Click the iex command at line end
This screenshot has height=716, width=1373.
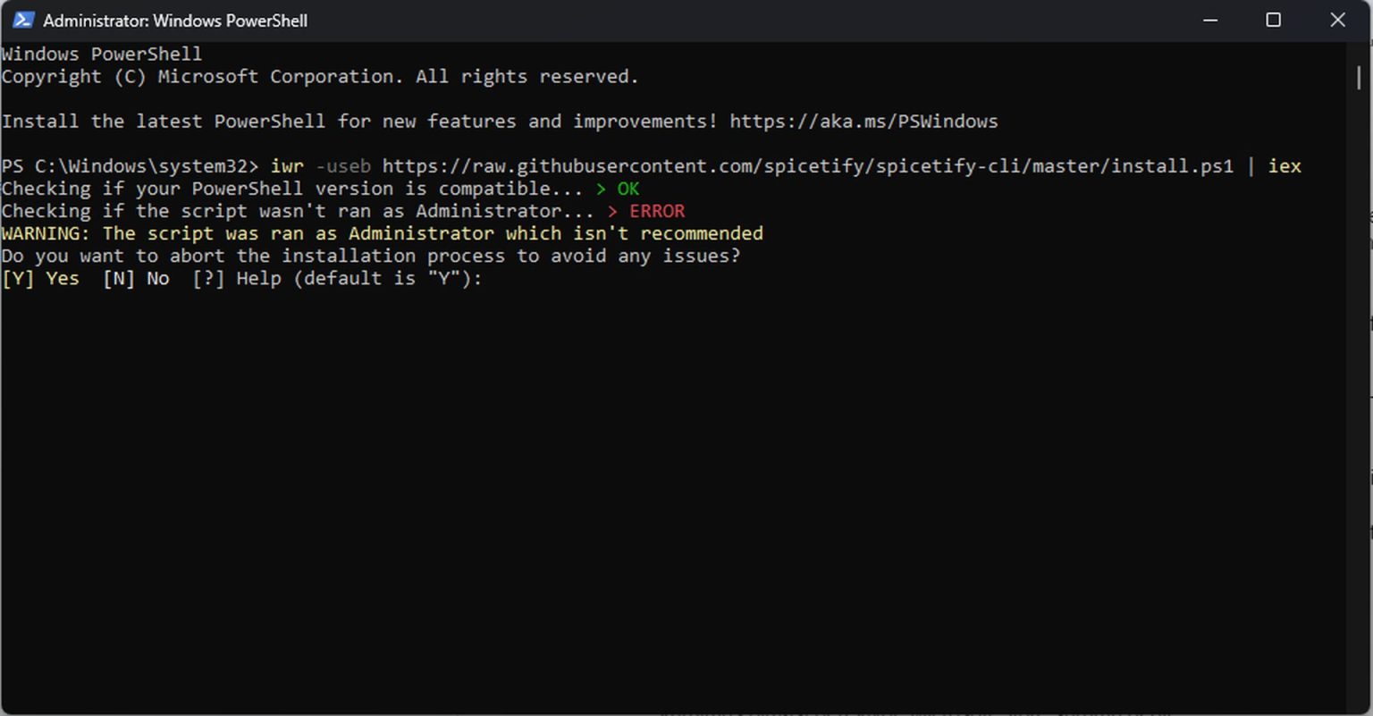[x=1285, y=166]
